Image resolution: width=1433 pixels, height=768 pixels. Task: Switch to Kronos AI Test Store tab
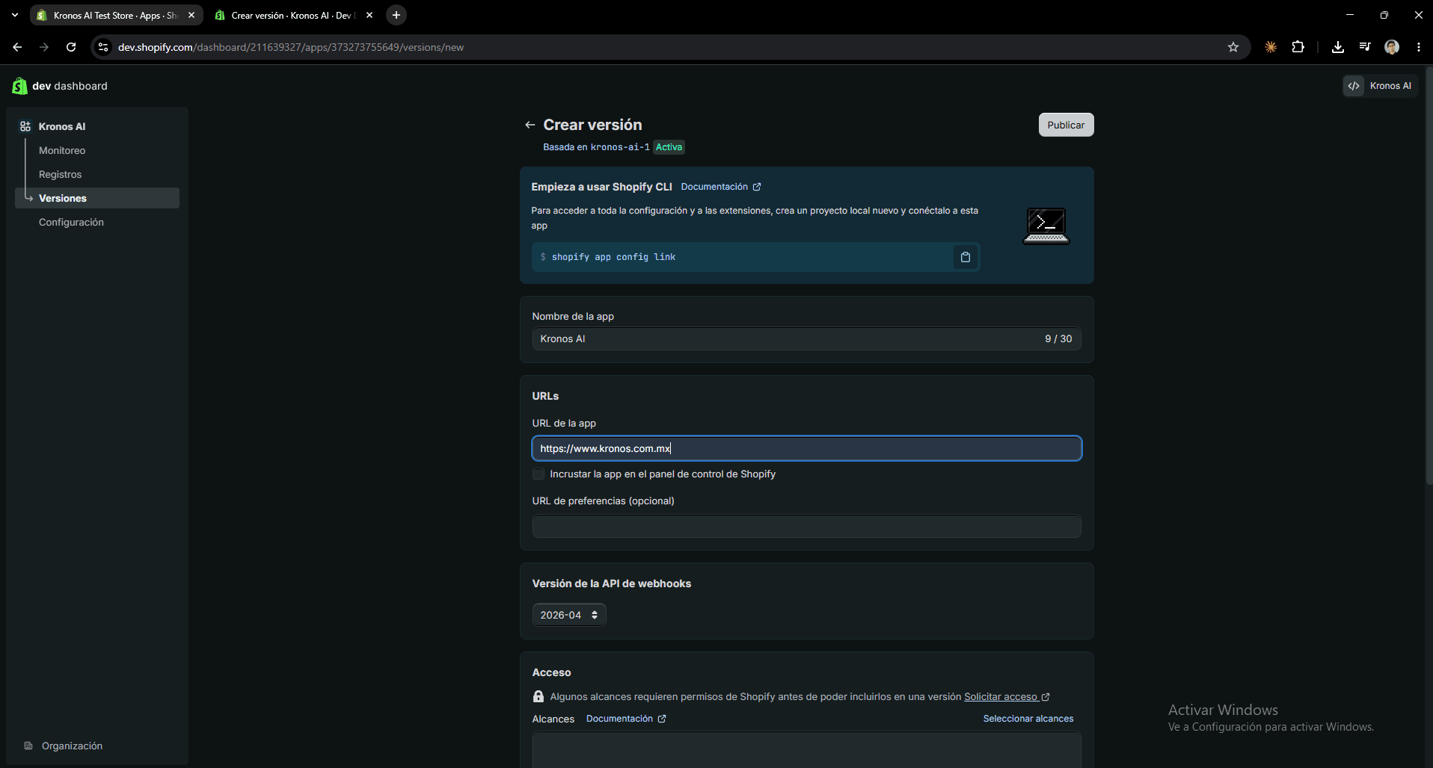(116, 15)
